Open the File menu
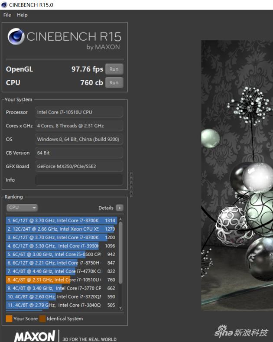273x342 pixels. (7, 15)
